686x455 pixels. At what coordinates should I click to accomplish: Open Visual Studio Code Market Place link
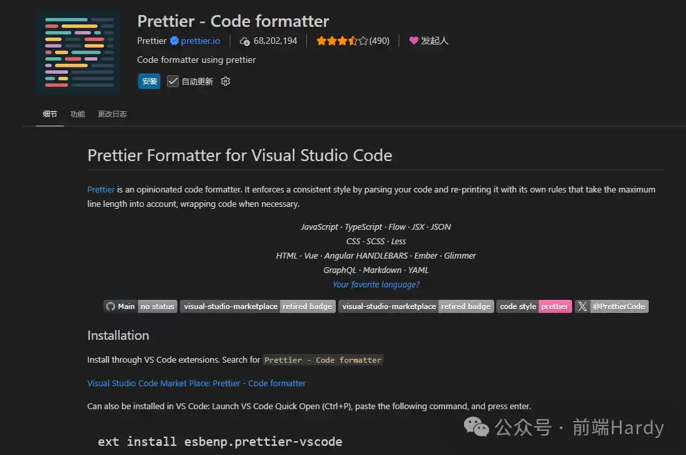196,383
